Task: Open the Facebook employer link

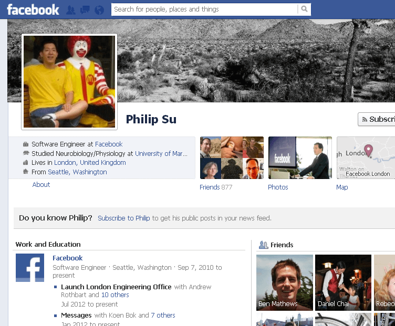Action: pyautogui.click(x=109, y=144)
